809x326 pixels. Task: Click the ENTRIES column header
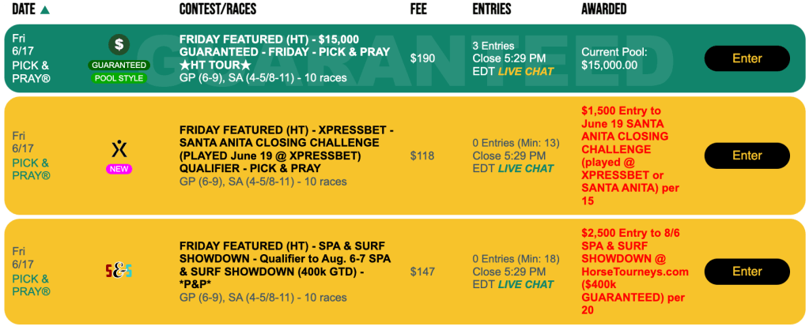491,9
